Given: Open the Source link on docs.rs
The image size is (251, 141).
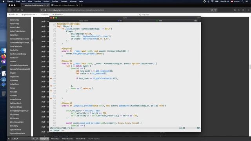Looking at the screenshot, I should coord(44,14).
